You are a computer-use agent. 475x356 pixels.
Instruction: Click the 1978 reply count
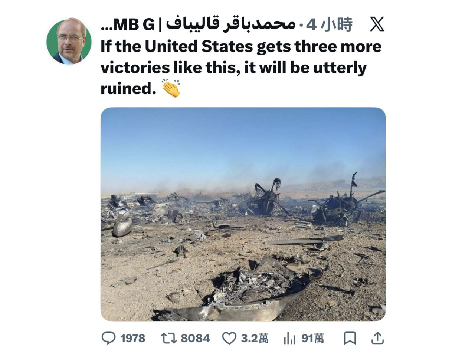pos(132,338)
